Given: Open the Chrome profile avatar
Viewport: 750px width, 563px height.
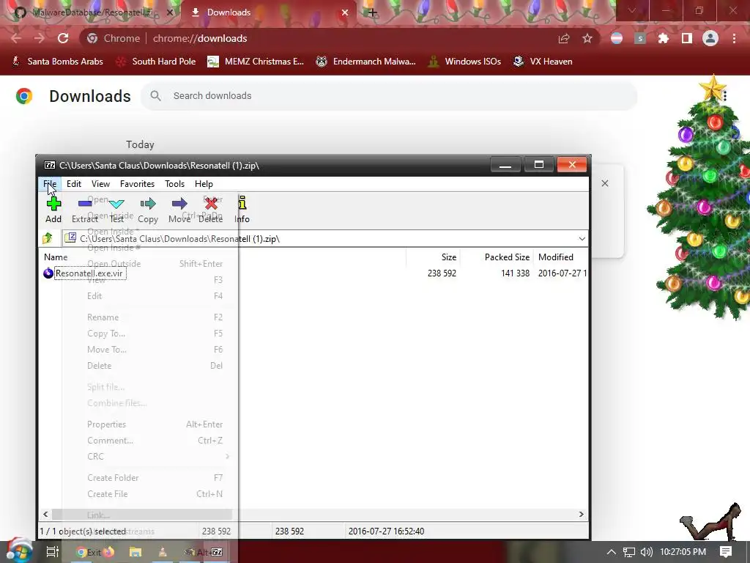Looking at the screenshot, I should (x=710, y=38).
